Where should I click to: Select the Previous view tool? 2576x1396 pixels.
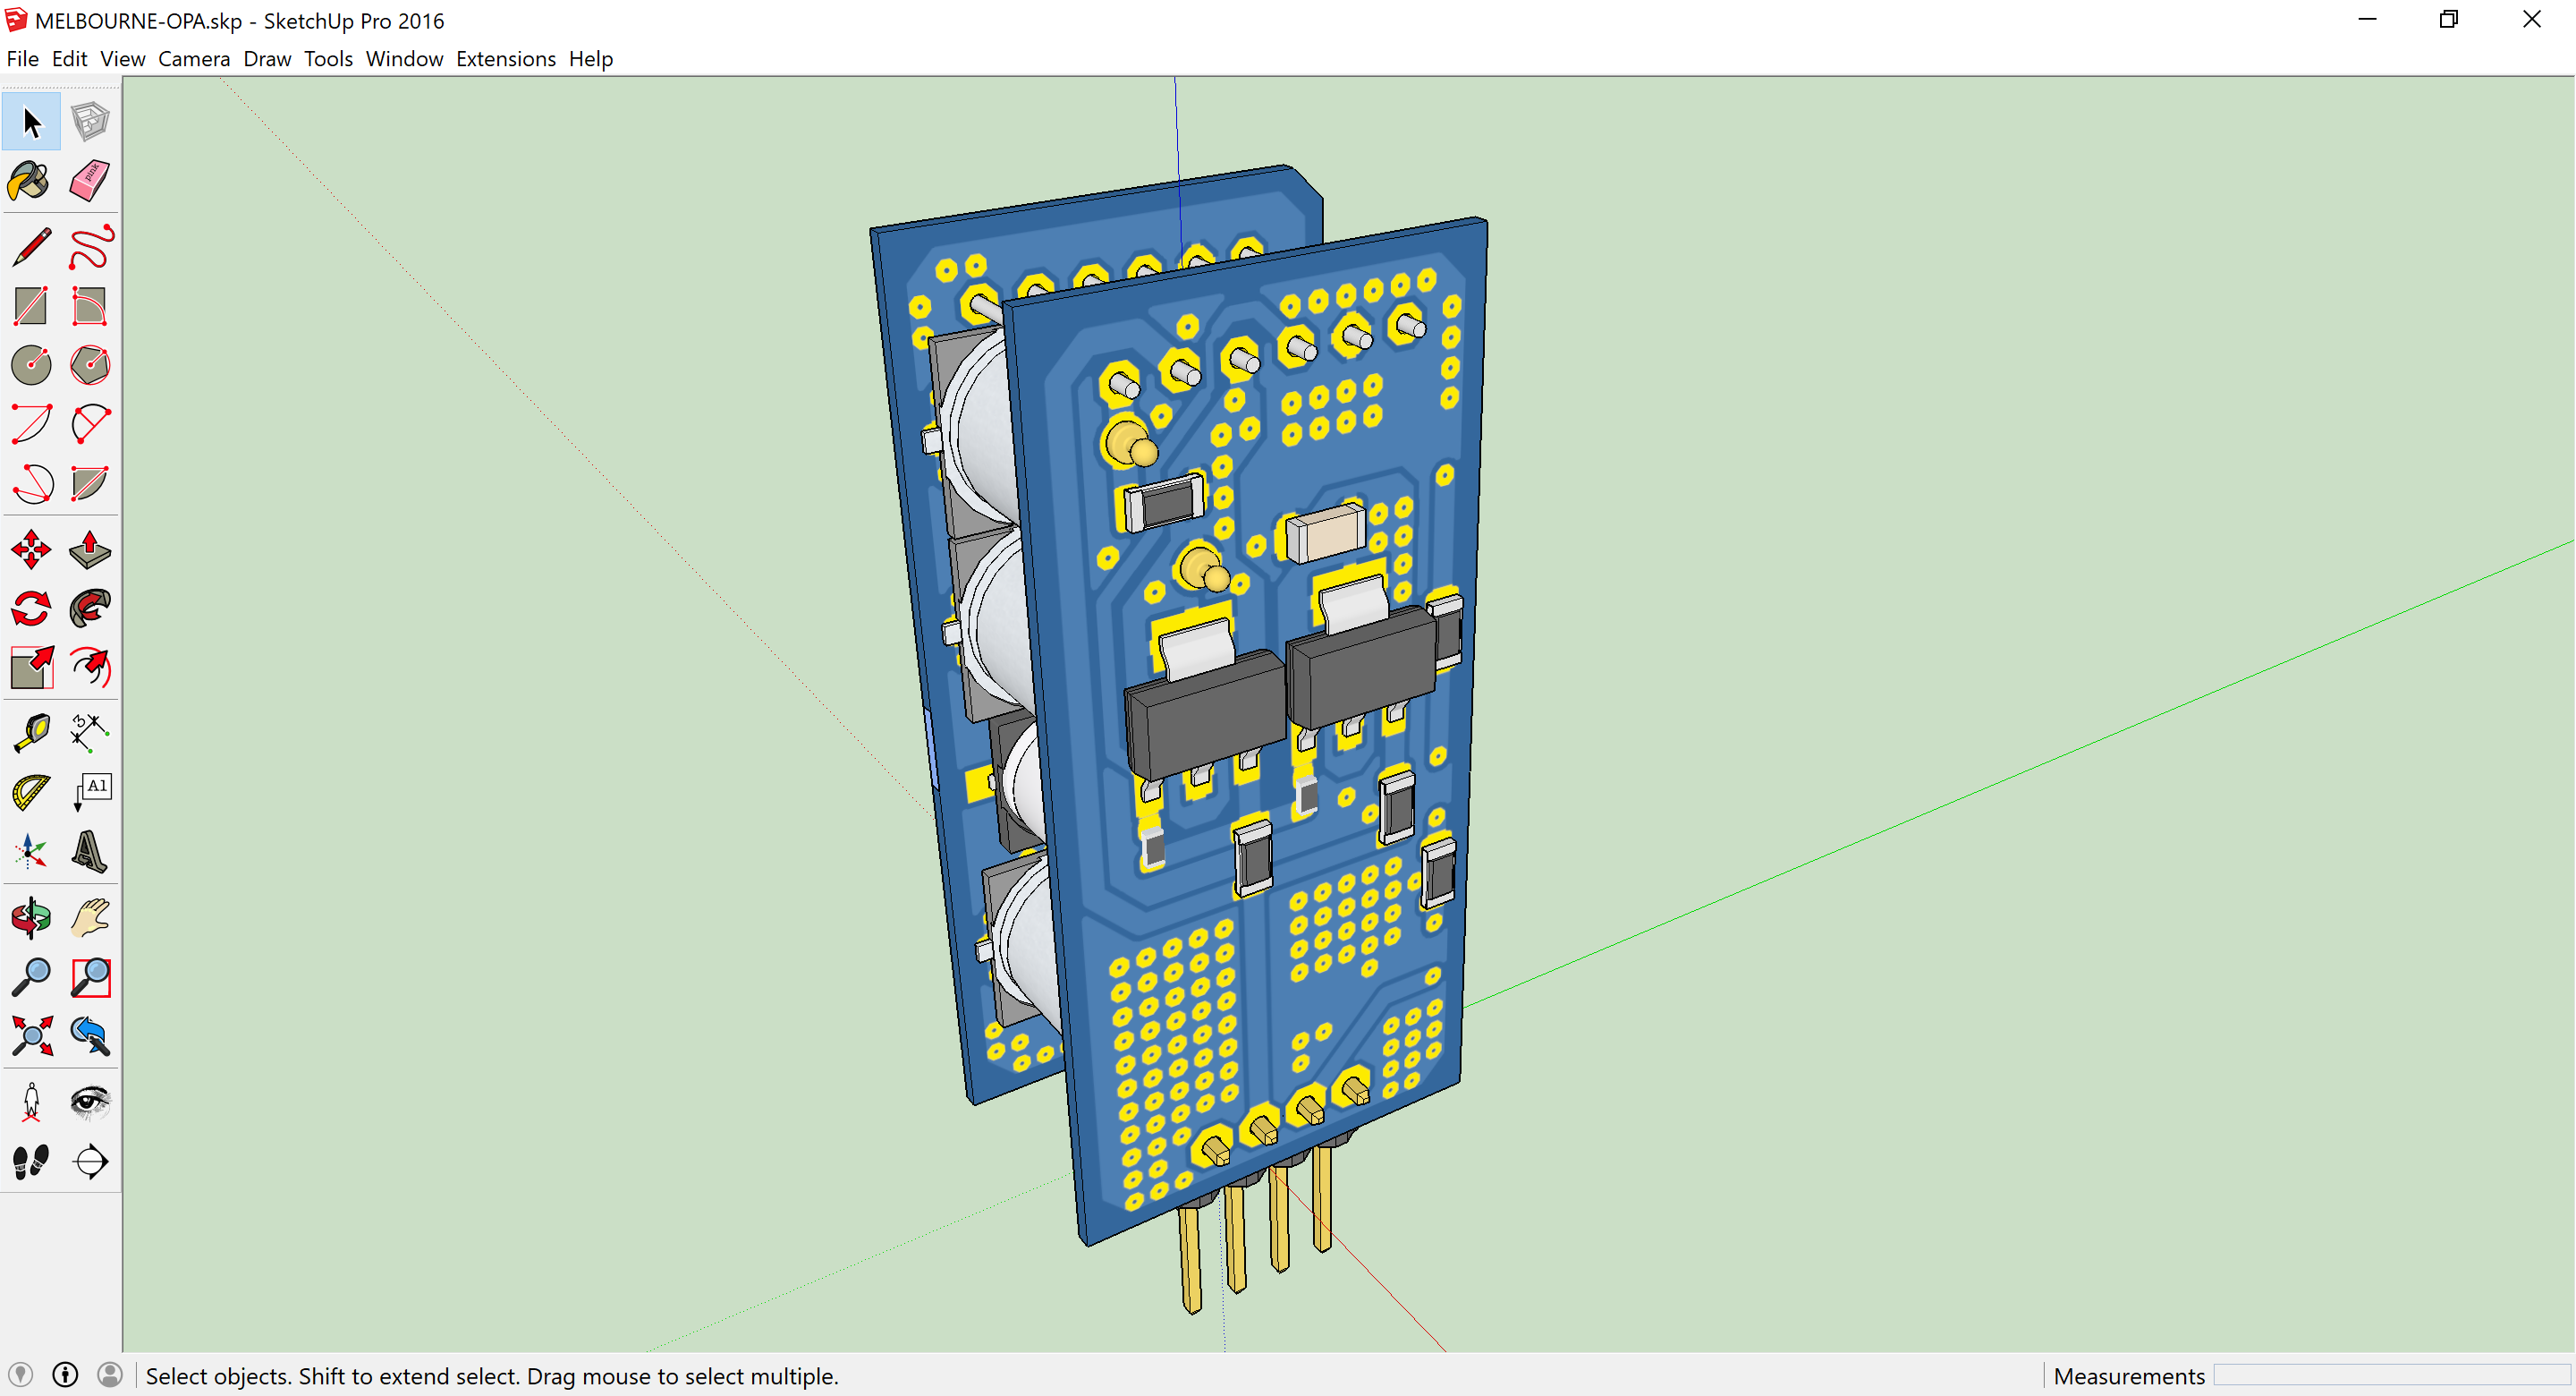coord(90,1035)
